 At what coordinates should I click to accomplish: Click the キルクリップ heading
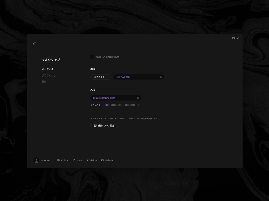51,60
